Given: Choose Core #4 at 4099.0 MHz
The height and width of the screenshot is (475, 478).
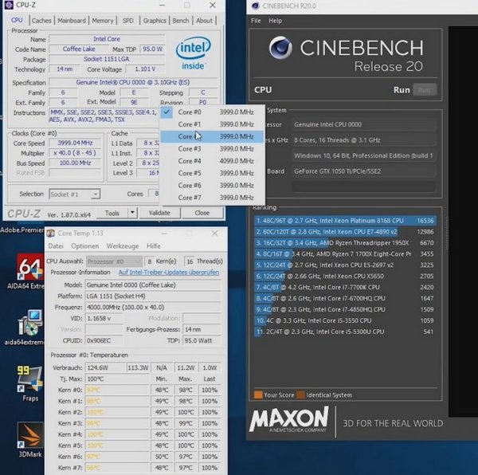Looking at the screenshot, I should click(212, 161).
